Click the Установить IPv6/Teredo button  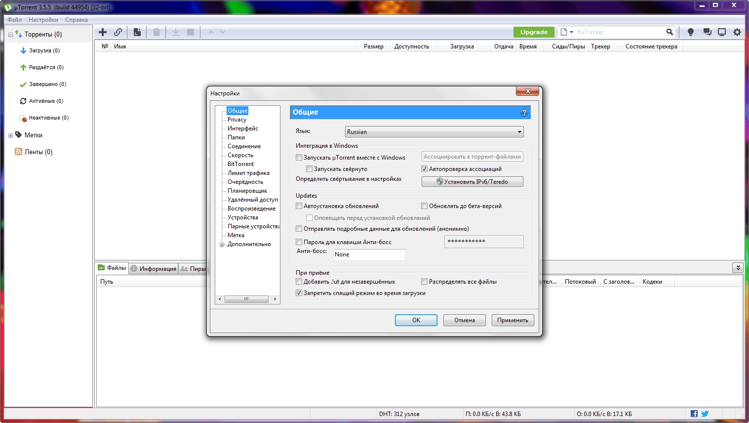pos(473,182)
